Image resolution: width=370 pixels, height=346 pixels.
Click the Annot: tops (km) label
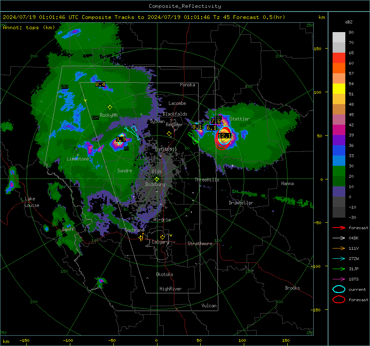(x=29, y=28)
